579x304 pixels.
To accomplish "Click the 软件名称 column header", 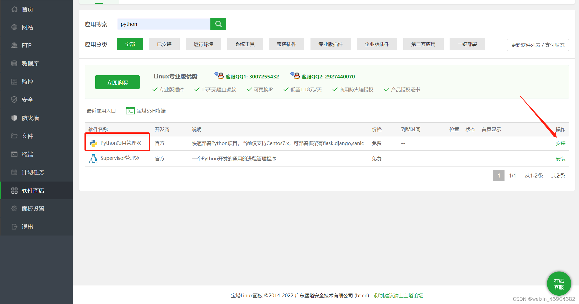I will pos(98,129).
